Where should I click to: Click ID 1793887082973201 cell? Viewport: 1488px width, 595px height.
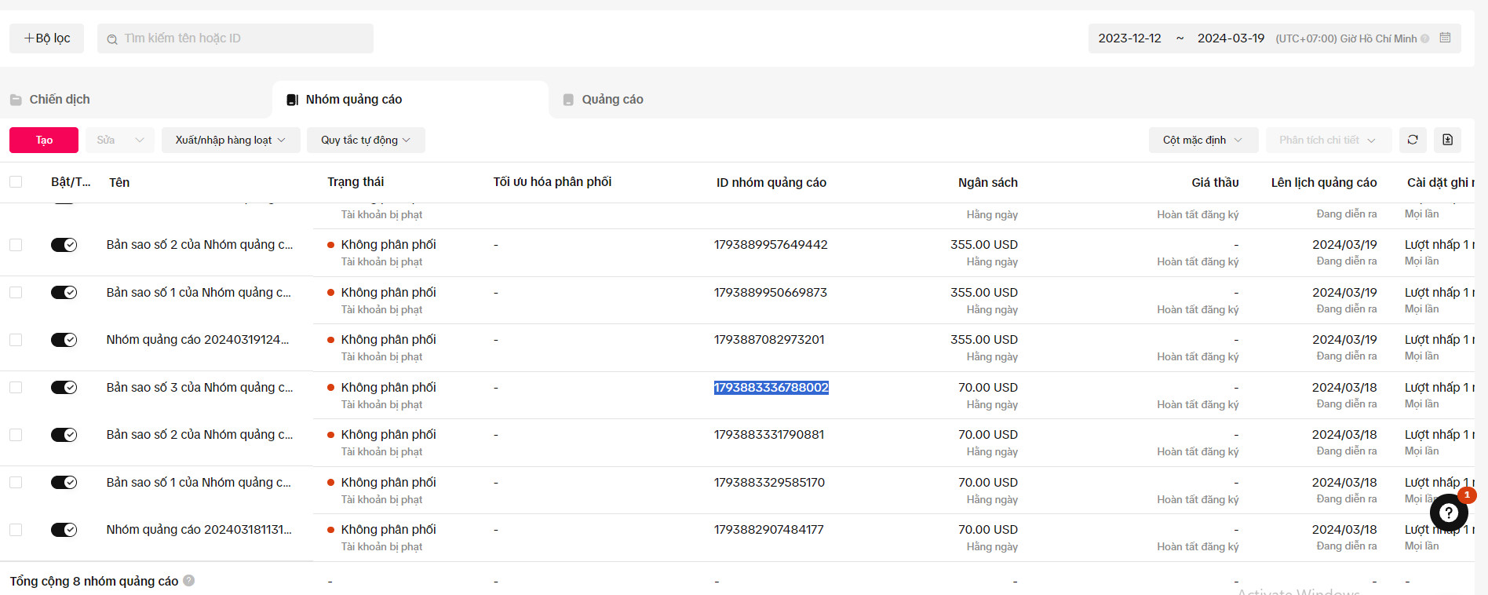(x=769, y=340)
